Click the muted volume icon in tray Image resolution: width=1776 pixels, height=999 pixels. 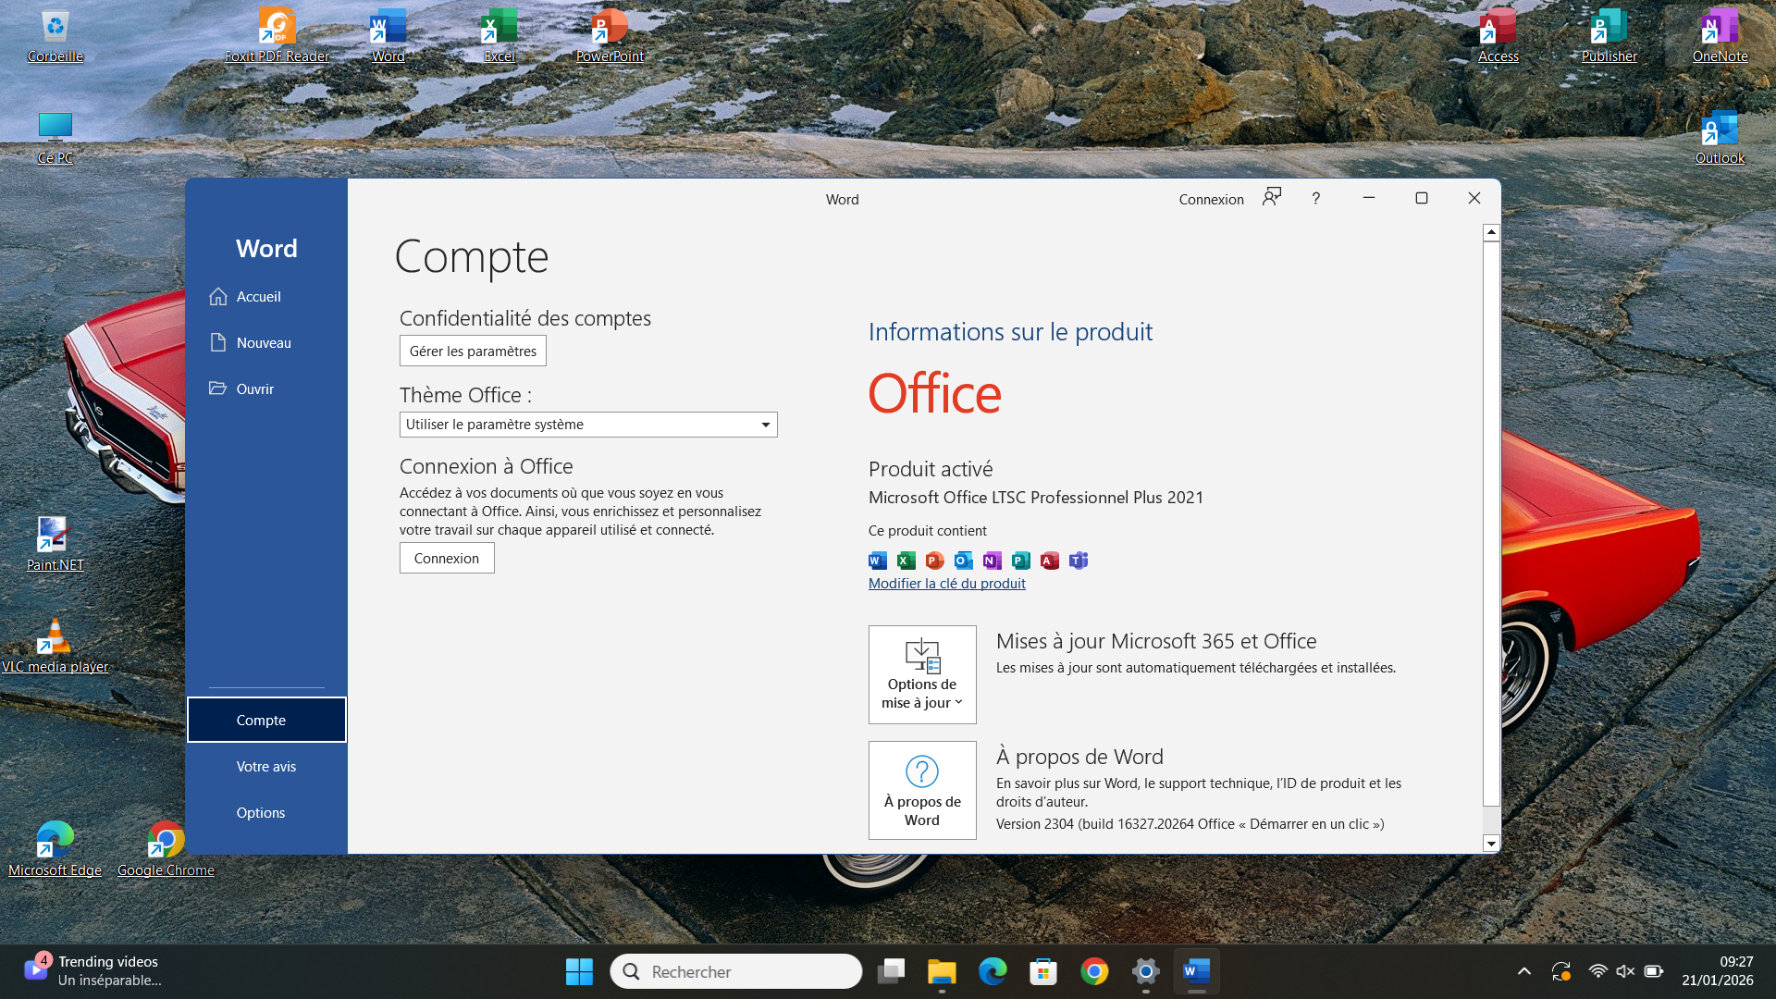click(1625, 971)
